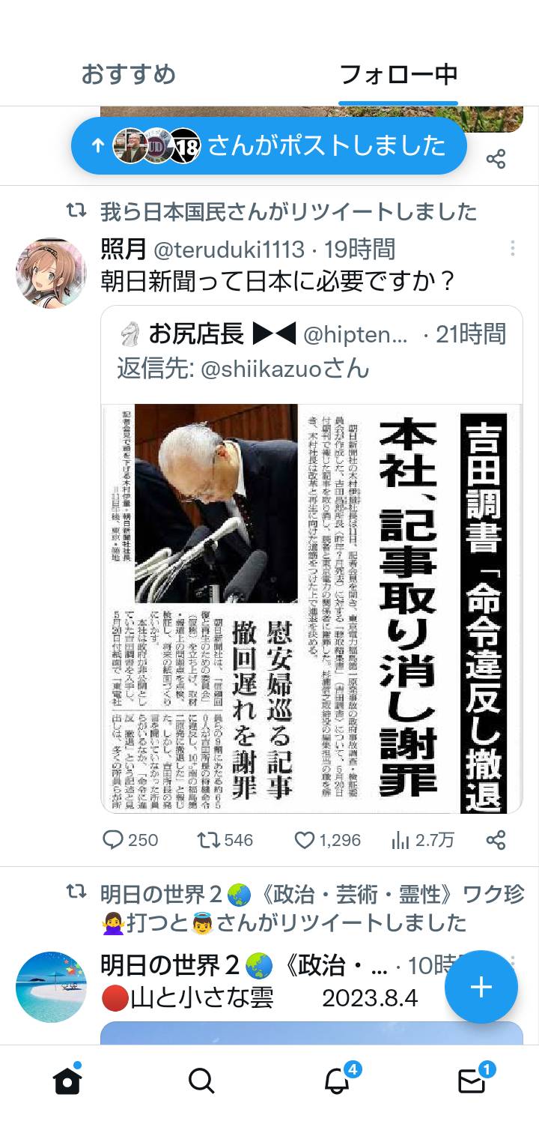Open 明日の世界２ beach avatar
539x1139 pixels.
point(51,987)
